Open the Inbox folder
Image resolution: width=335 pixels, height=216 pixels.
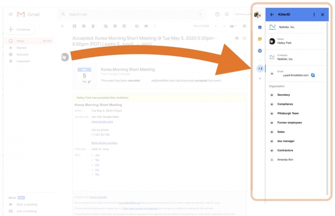tap(21, 41)
